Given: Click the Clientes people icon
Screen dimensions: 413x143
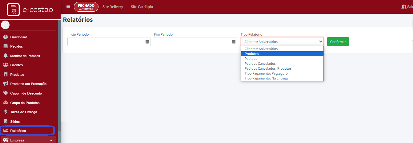Looking at the screenshot, I should [x=5, y=65].
